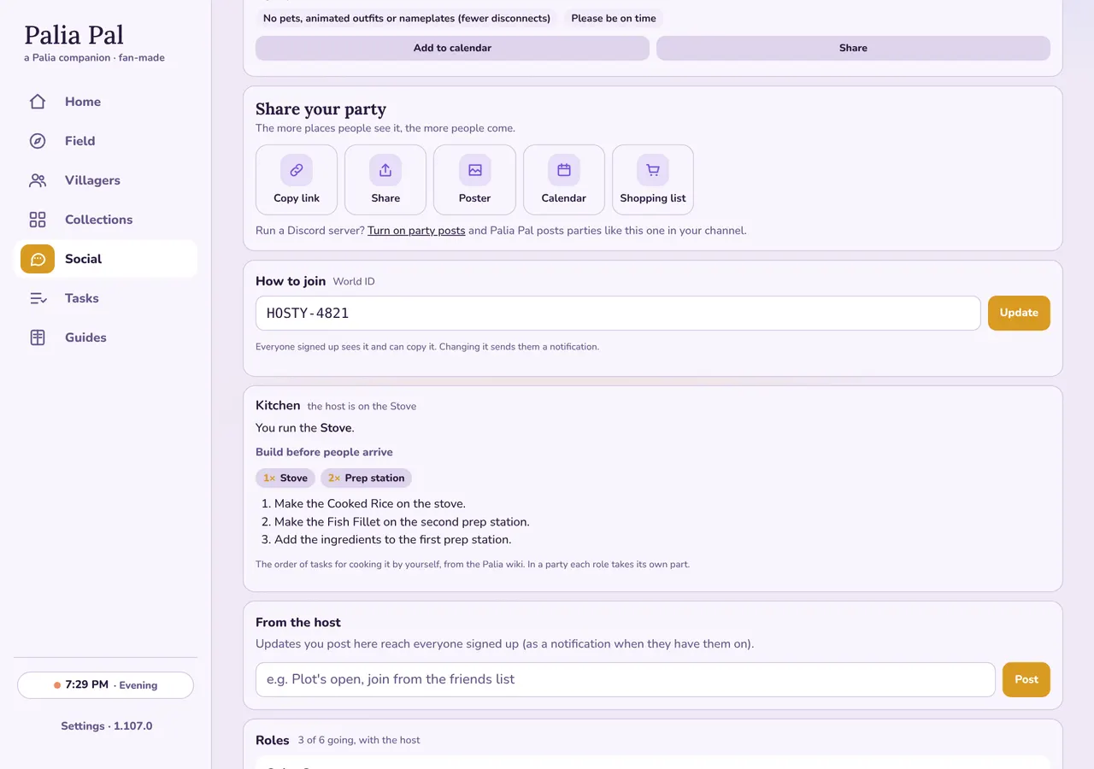Focus the host update message field
1094x769 pixels.
click(626, 679)
